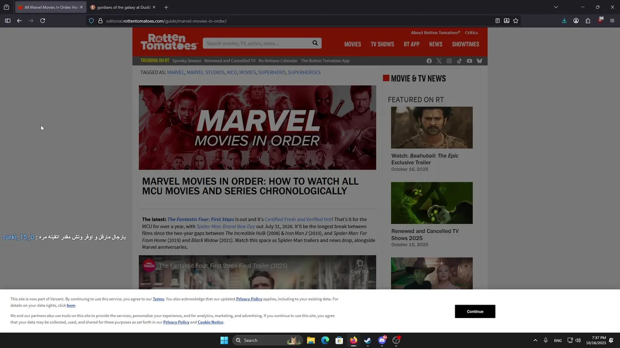The width and height of the screenshot is (620, 348).
Task: Open Firefox application hamburger menu
Action: [612, 21]
